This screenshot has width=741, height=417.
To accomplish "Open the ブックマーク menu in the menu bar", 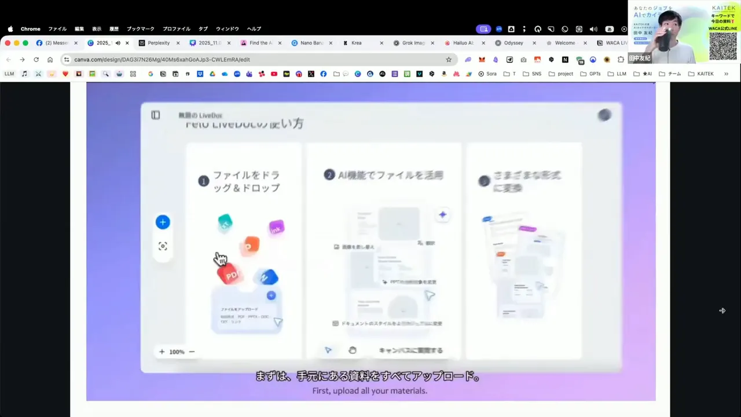I will (140, 28).
